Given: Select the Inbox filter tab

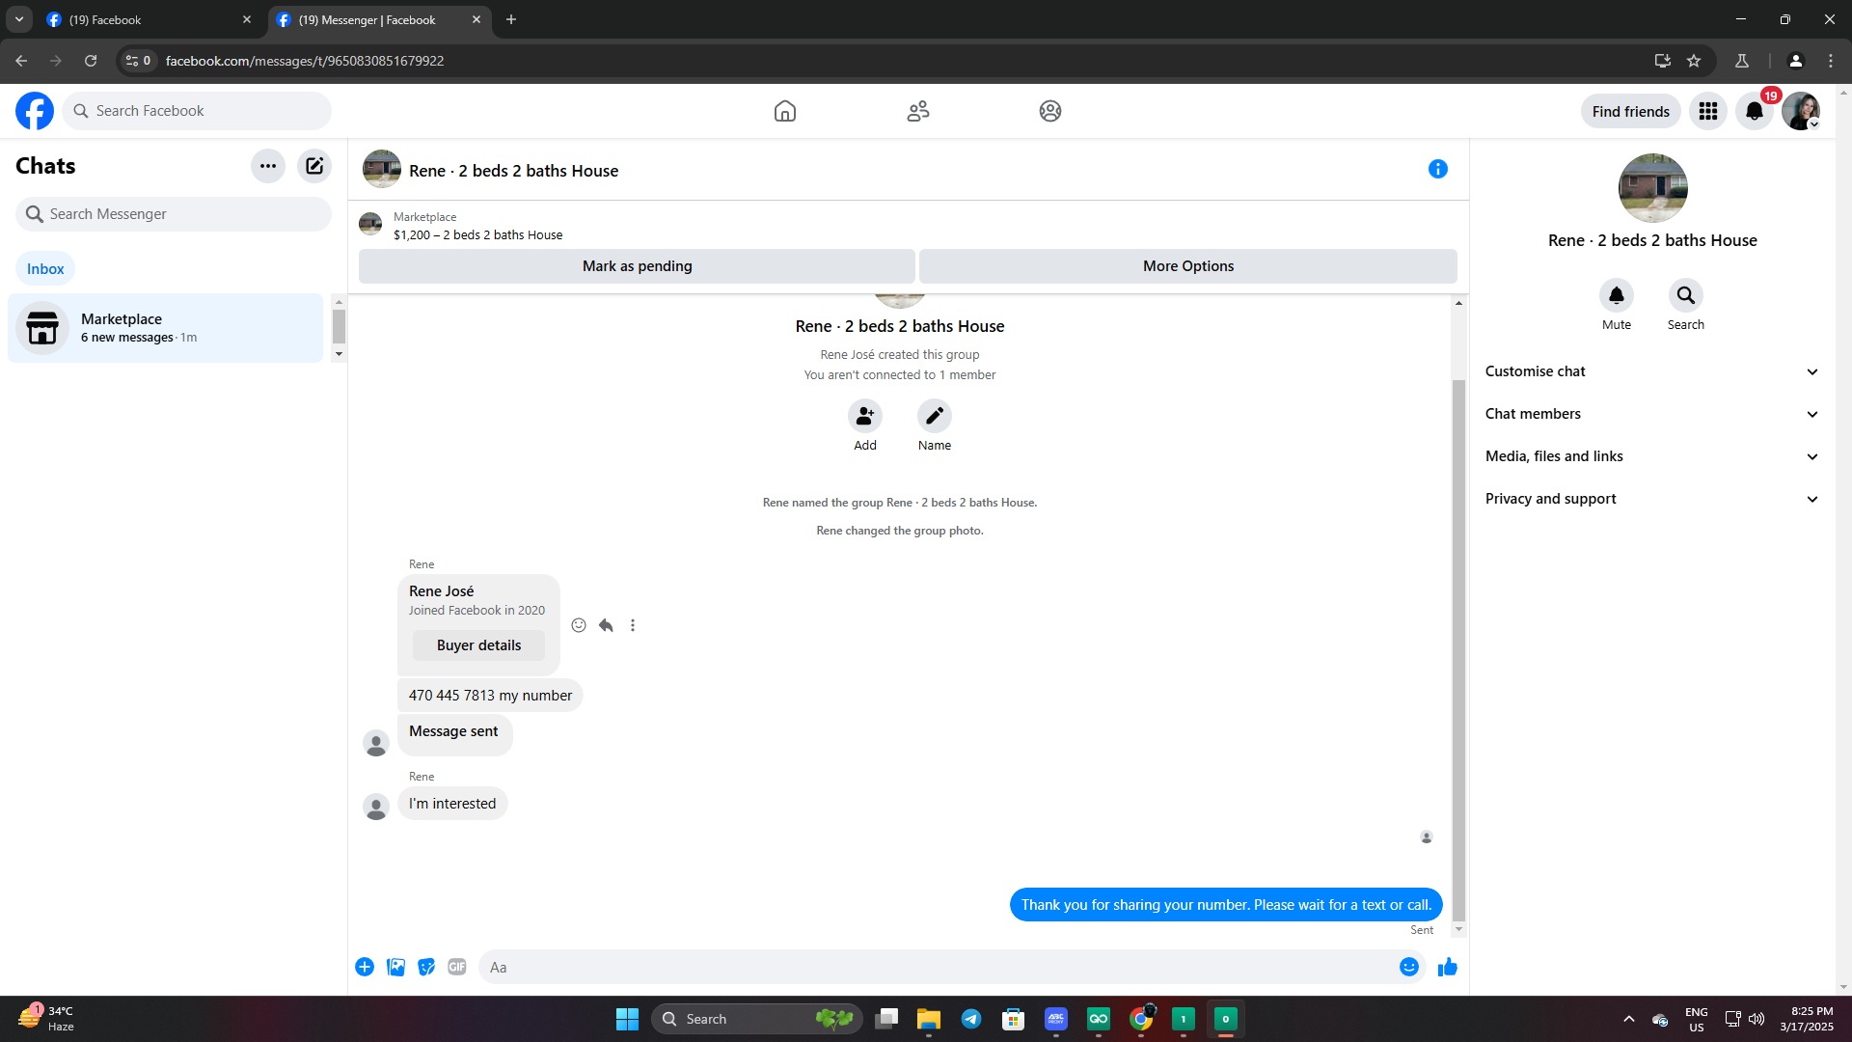Looking at the screenshot, I should (x=45, y=269).
